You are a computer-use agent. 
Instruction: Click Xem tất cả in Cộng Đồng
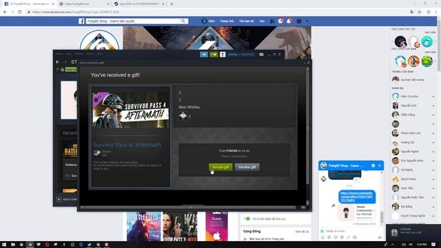302,231
